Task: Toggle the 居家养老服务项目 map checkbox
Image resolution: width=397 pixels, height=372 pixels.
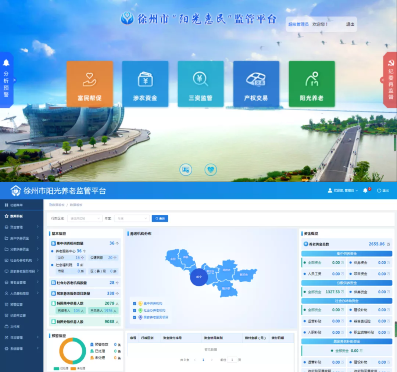Action: (135, 317)
